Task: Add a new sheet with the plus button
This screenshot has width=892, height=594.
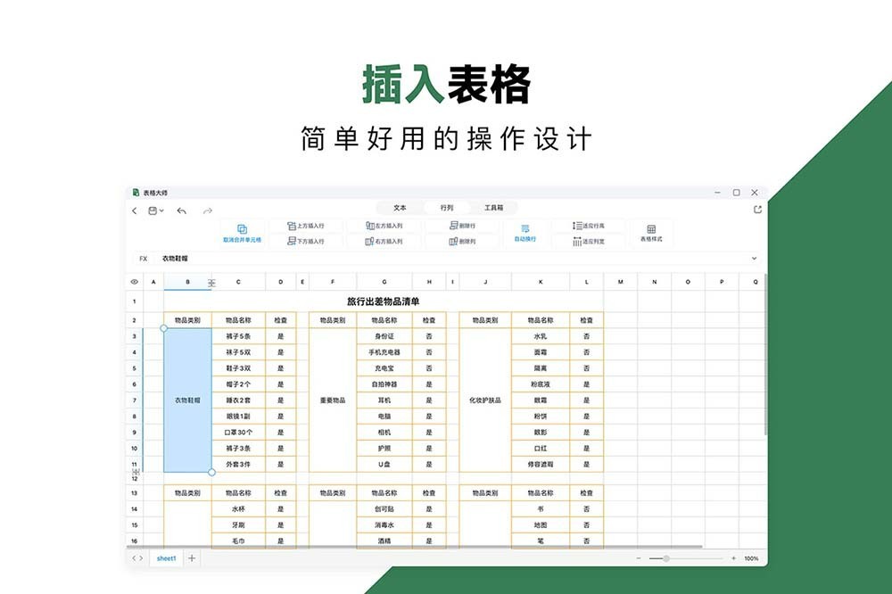Action: tap(192, 557)
